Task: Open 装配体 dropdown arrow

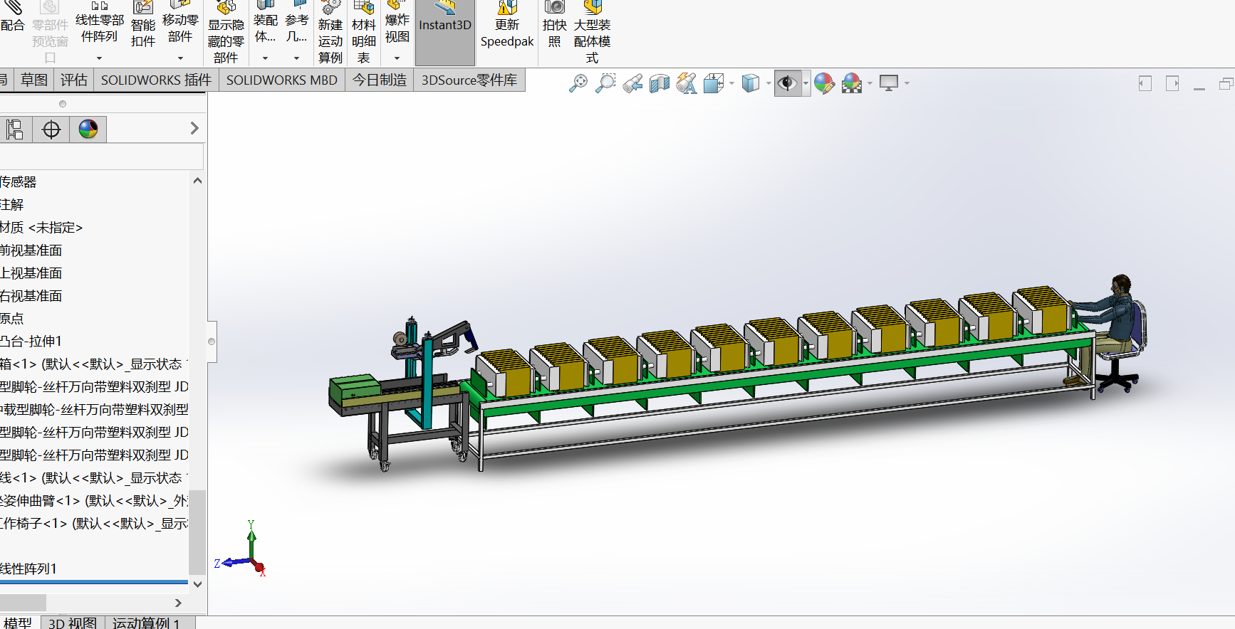Action: click(x=265, y=58)
